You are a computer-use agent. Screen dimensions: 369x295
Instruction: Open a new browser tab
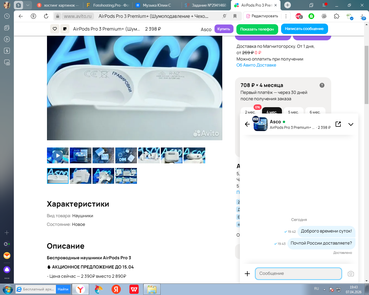click(287, 5)
